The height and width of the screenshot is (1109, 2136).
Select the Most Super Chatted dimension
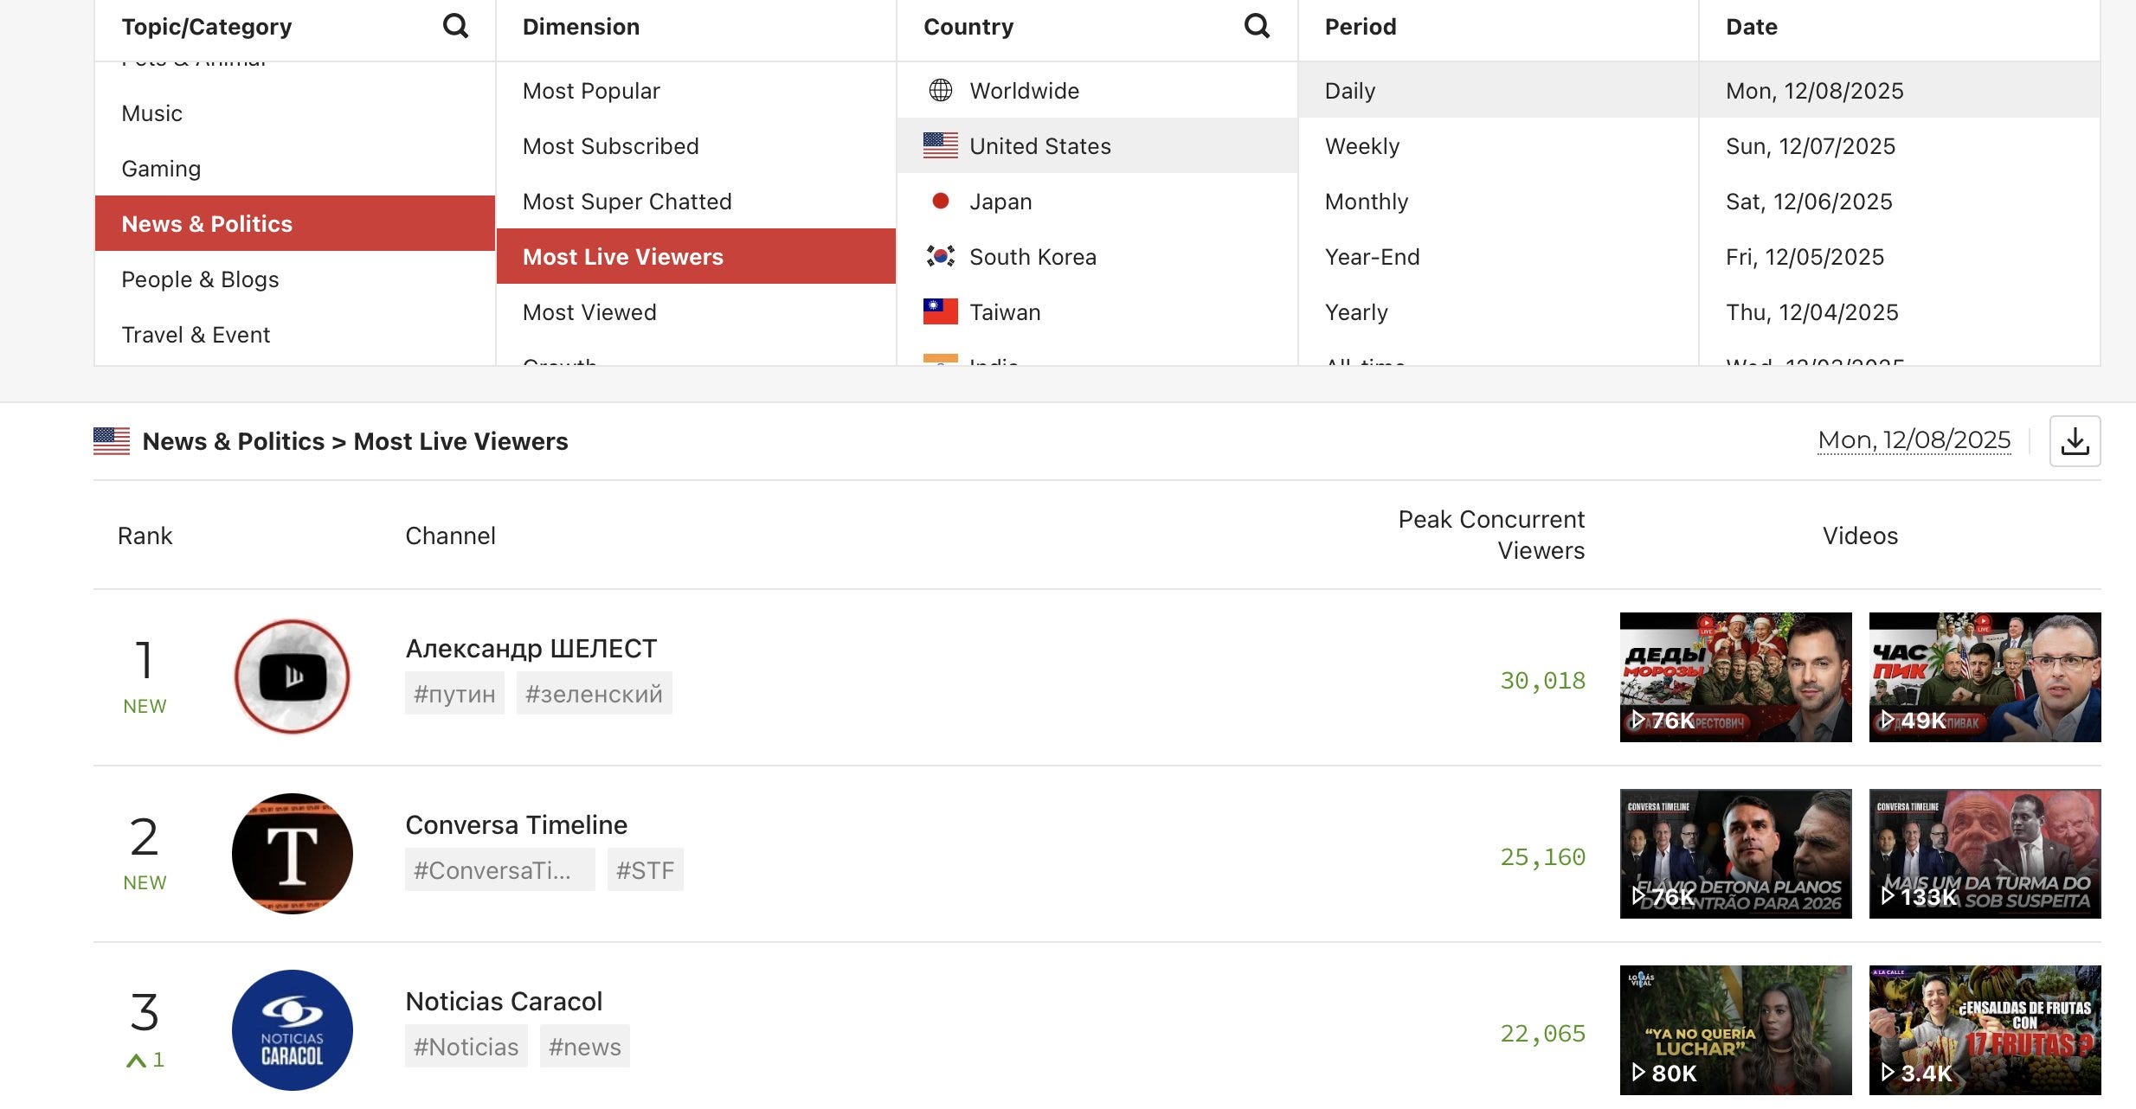point(627,202)
